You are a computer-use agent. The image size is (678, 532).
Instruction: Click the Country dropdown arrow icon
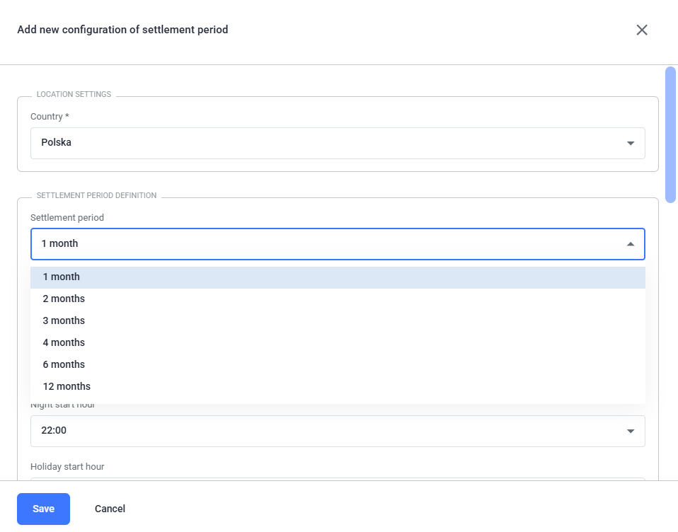pyautogui.click(x=631, y=143)
